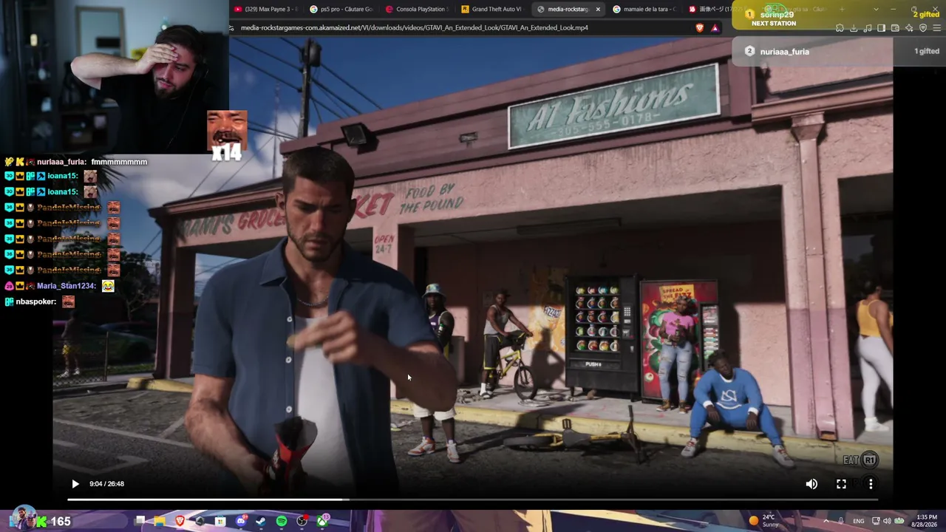
Task: Switch to the mamaie de la tara tab
Action: (x=646, y=9)
